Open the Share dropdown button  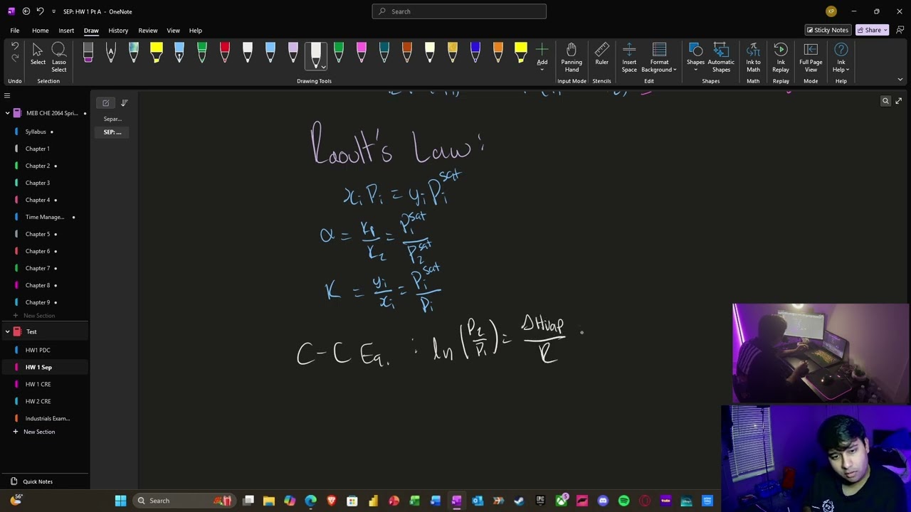(873, 30)
